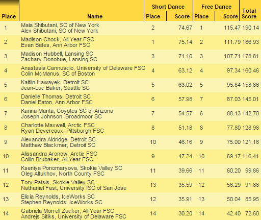This screenshot has width=261, height=220.
Task: Click total score 121.16
Action: coord(251,142)
